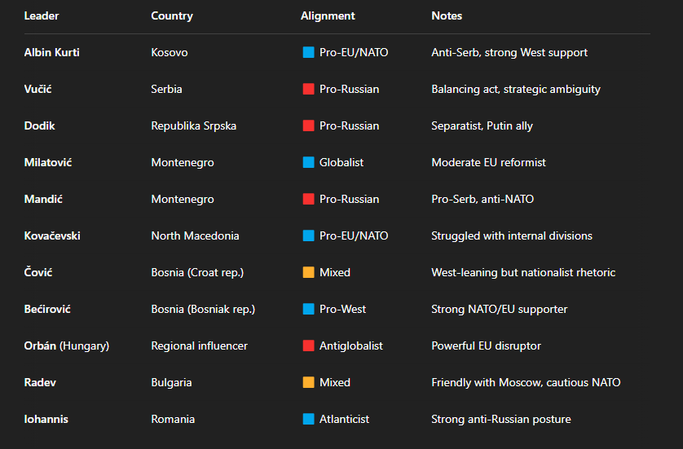Viewport: 683px width, 449px height.
Task: Click the Pro-EU/NATO label in Kosovo row
Action: pos(354,52)
